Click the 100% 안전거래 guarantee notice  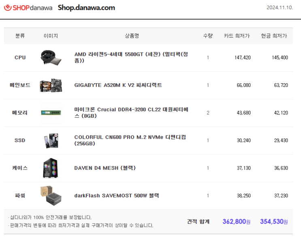(50, 217)
